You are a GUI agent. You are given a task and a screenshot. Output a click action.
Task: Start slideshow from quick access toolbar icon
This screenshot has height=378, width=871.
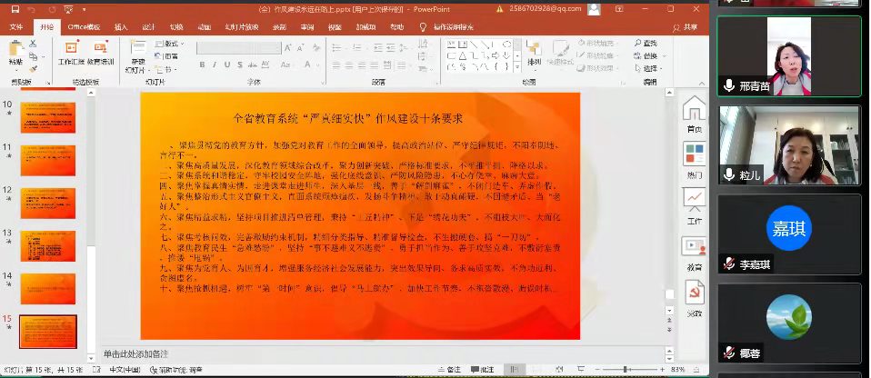[x=68, y=9]
